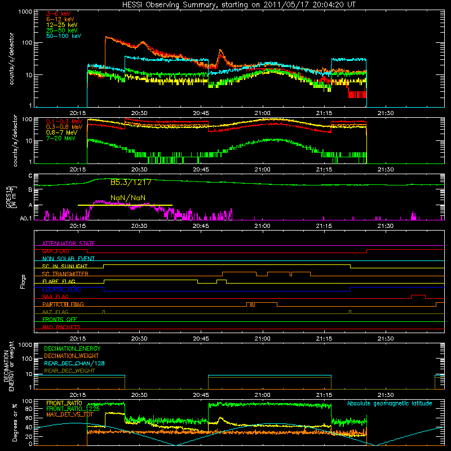Screen dimensions: 451x451
Task: Click the HESSI Observing Summary plot title
Action: (239, 5)
